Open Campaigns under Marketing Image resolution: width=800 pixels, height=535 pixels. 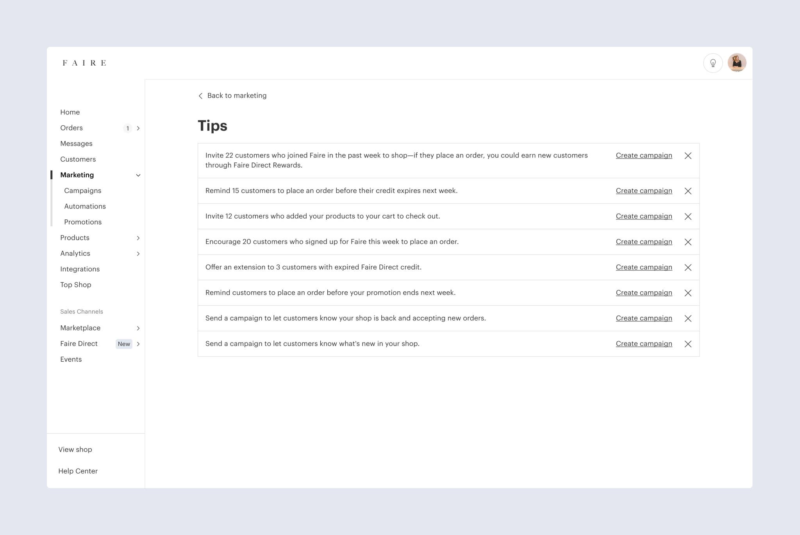[x=82, y=191]
